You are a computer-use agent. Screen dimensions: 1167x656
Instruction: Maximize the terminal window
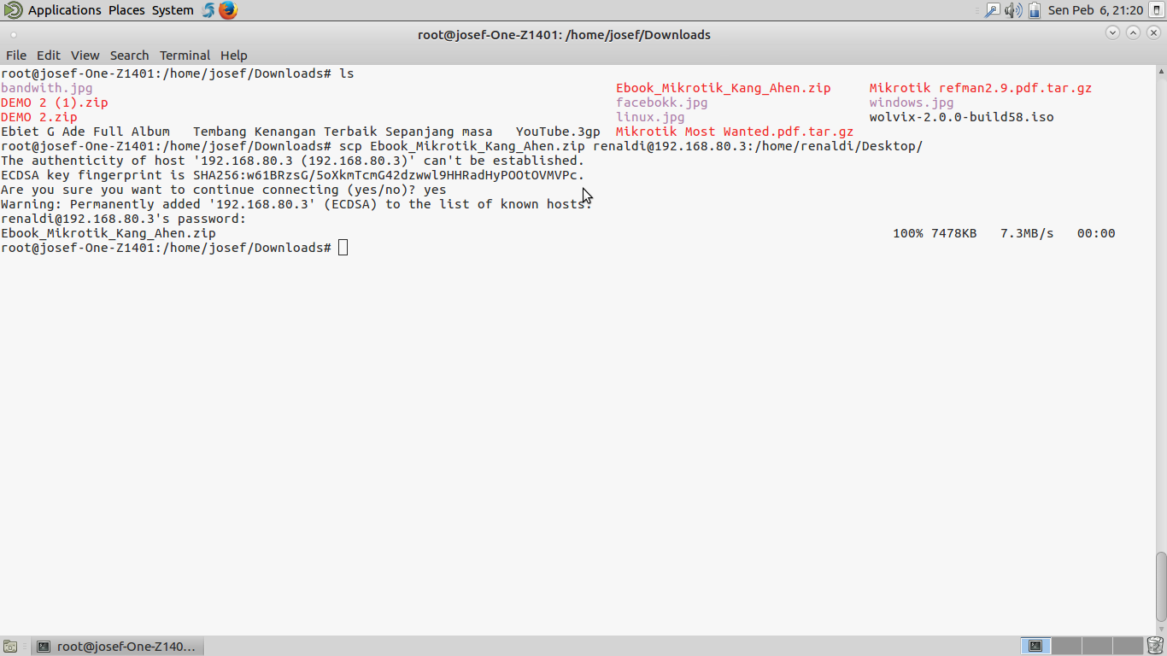point(1133,32)
